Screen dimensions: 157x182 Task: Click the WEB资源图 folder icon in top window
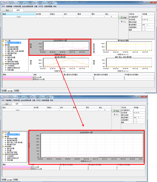pyautogui.click(x=3, y=55)
